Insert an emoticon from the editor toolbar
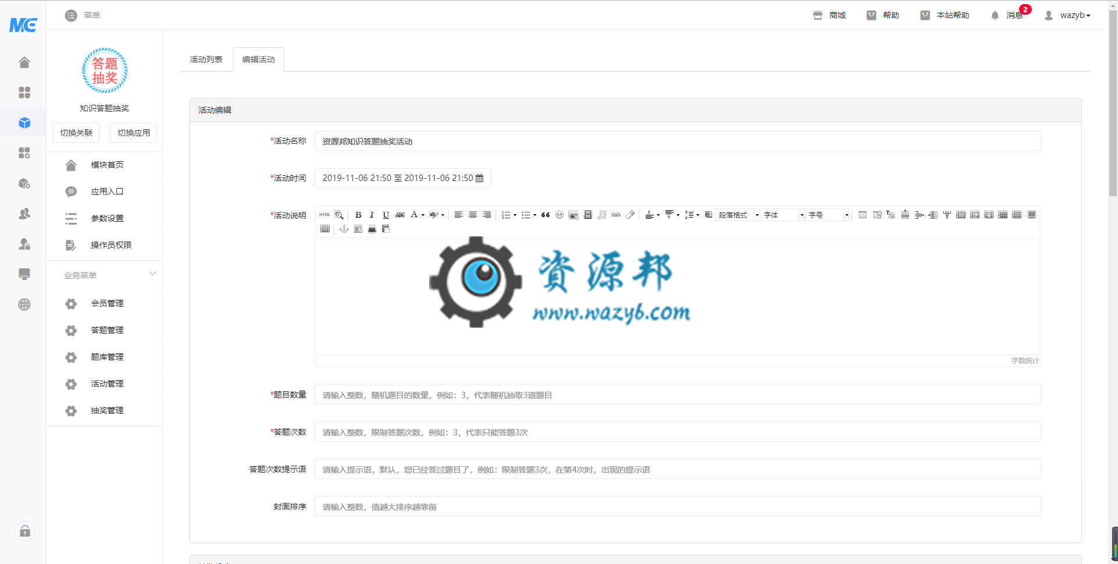1118x564 pixels. click(x=559, y=215)
